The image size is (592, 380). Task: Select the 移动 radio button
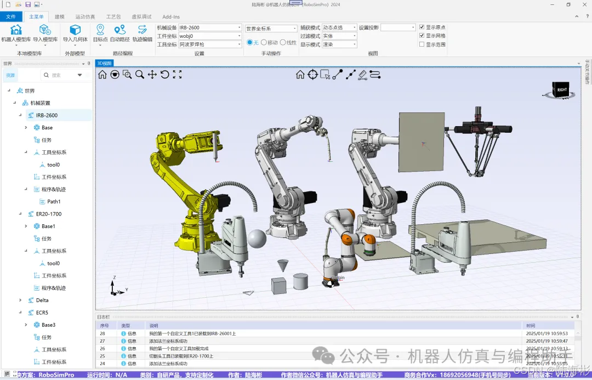264,42
